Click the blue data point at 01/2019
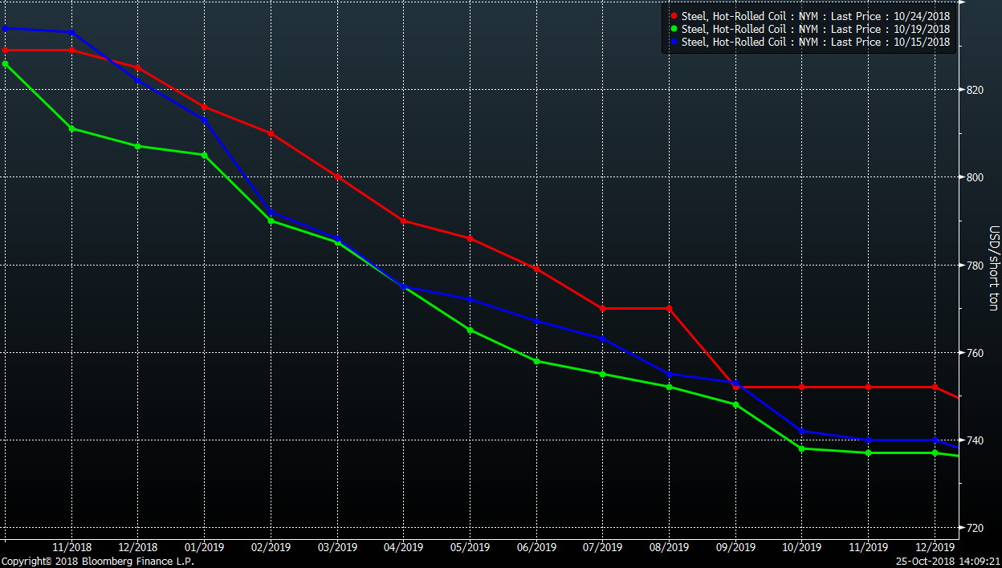 click(204, 120)
